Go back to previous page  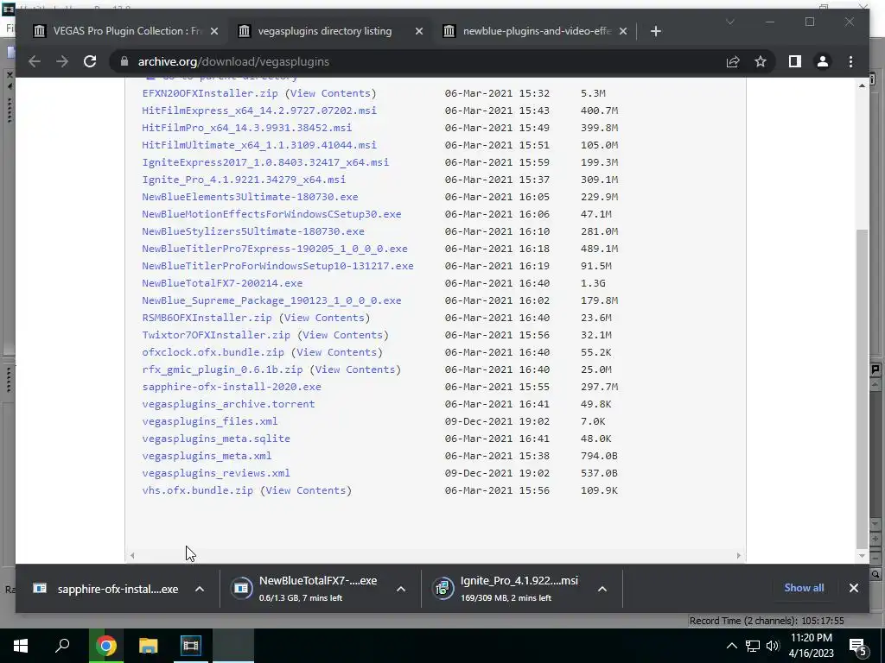(x=35, y=61)
